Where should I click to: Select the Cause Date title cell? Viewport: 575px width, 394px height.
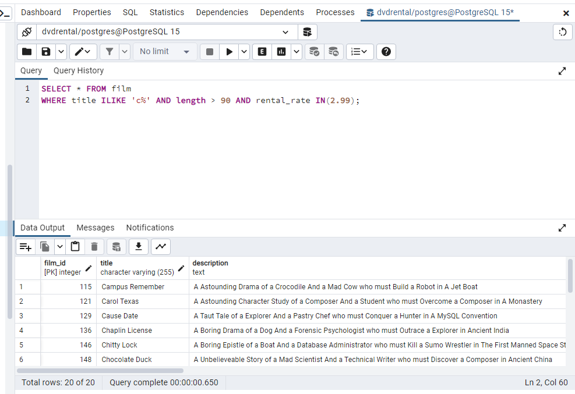pyautogui.click(x=143, y=316)
